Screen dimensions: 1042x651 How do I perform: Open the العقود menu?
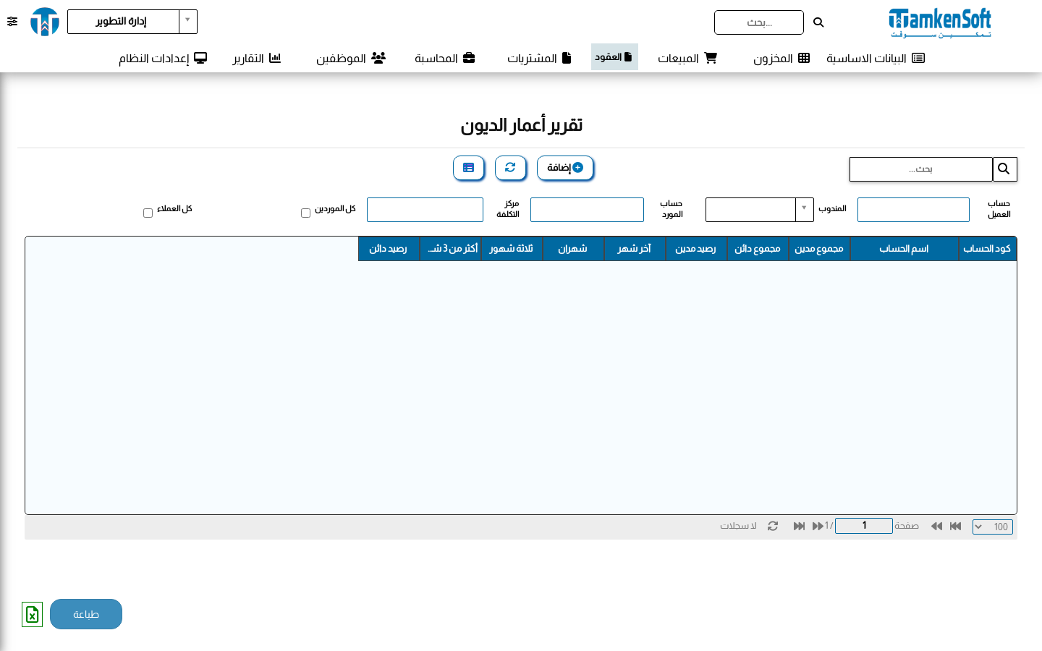[614, 57]
